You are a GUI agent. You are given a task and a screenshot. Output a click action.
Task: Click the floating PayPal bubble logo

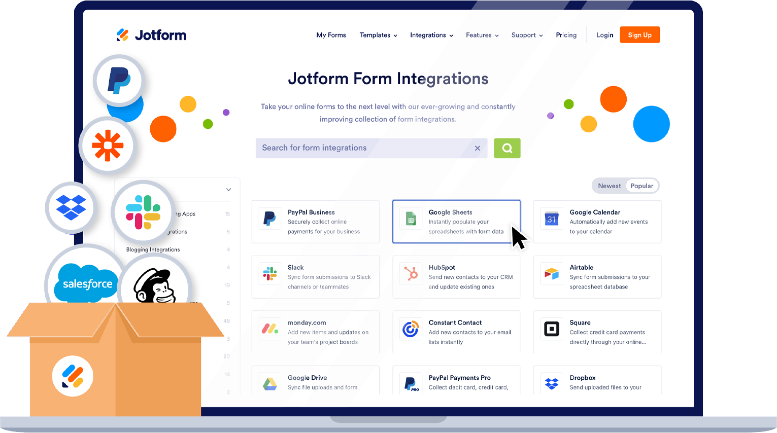tap(119, 81)
